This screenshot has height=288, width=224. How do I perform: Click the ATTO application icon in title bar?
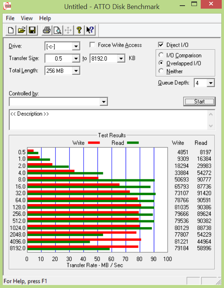click(7, 6)
